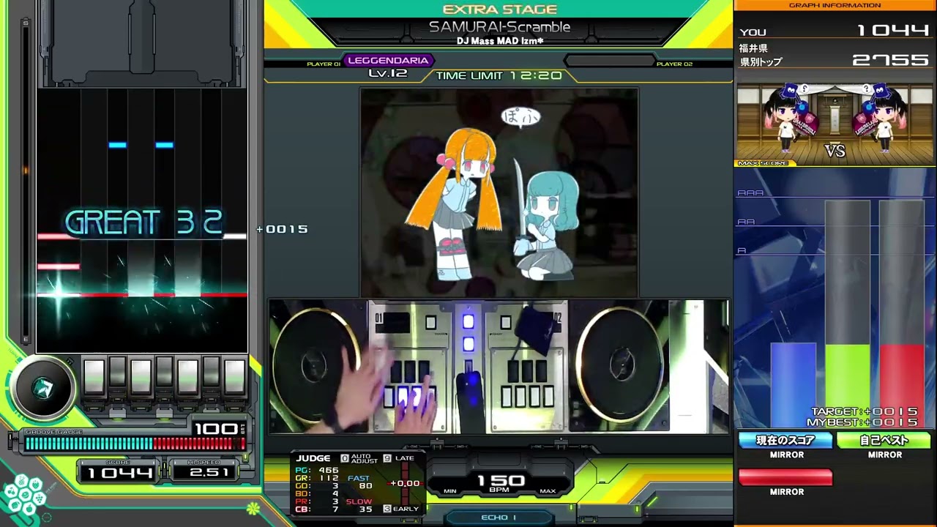Click the red target graph bar
This screenshot has width=937, height=527.
902,384
